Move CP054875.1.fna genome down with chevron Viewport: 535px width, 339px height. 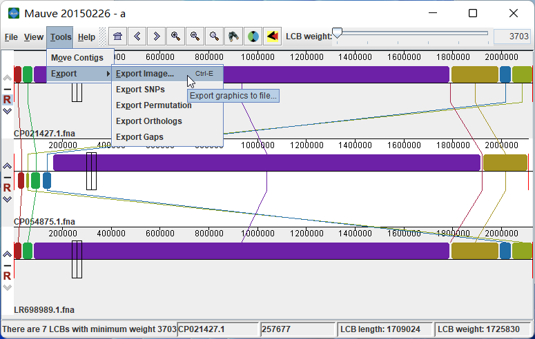coord(7,199)
